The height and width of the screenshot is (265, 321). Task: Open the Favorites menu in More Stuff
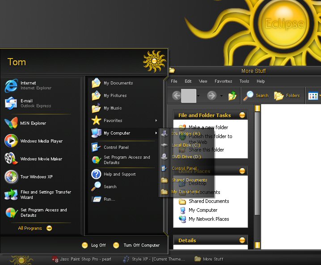click(224, 81)
